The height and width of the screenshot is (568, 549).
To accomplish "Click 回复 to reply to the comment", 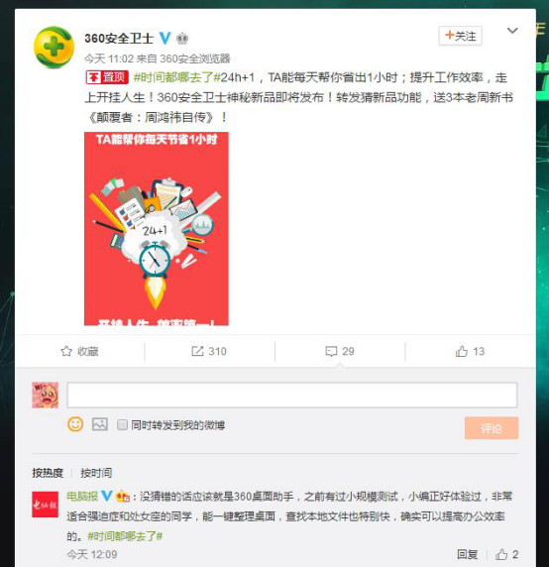I will pos(467,554).
